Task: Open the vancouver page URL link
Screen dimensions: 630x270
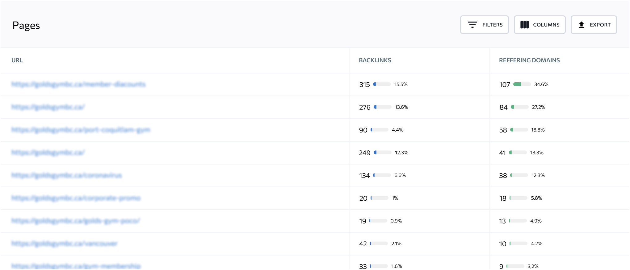Action: [65, 244]
